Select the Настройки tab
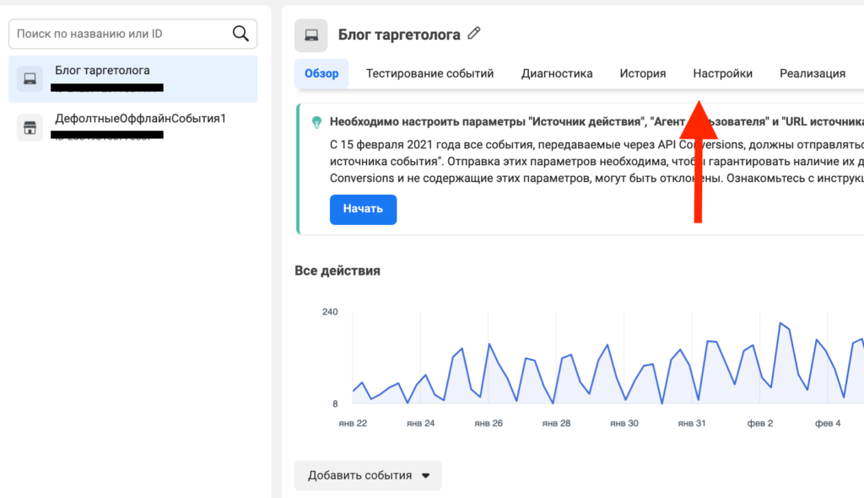 pos(722,73)
